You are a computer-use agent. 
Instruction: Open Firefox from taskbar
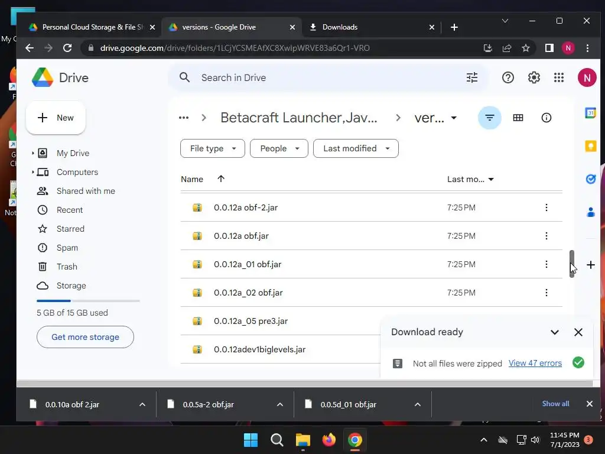[328, 440]
